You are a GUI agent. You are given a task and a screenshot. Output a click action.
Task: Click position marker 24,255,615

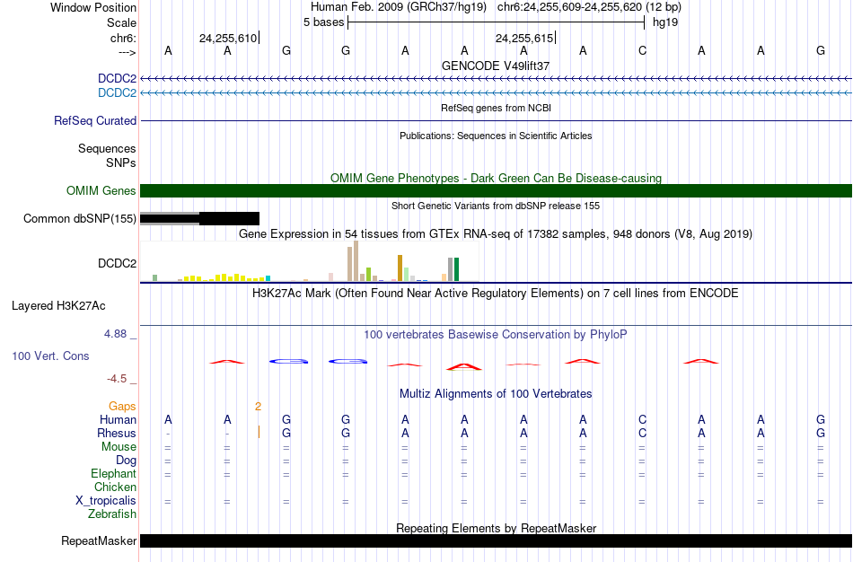coord(524,38)
